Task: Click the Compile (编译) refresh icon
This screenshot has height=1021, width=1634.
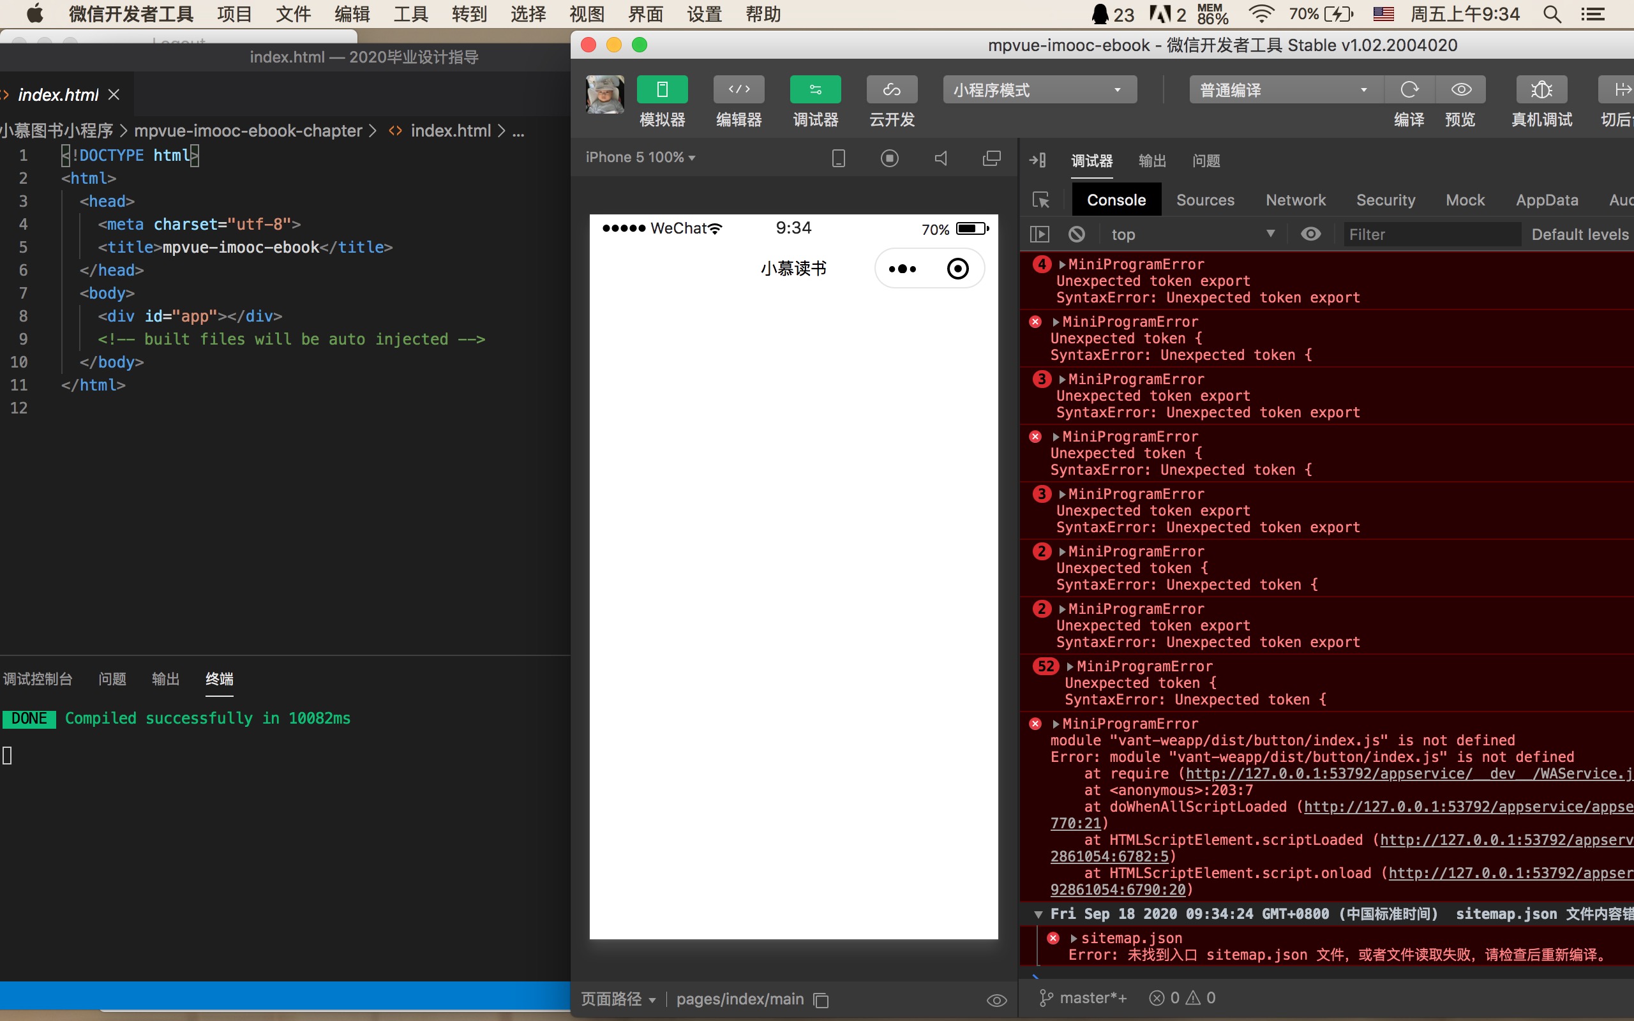Action: tap(1409, 90)
